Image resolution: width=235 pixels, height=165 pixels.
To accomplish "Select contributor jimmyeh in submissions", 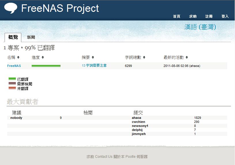I will pyautogui.click(x=139, y=134).
